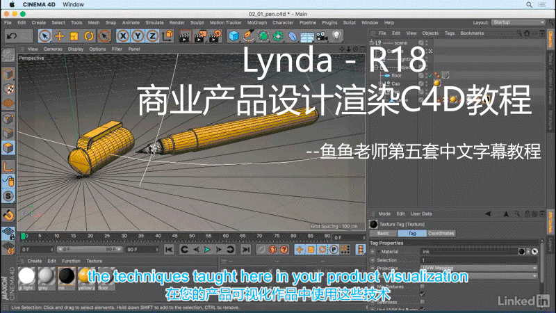
Task: Toggle Autokeying button
Action: 272,250
